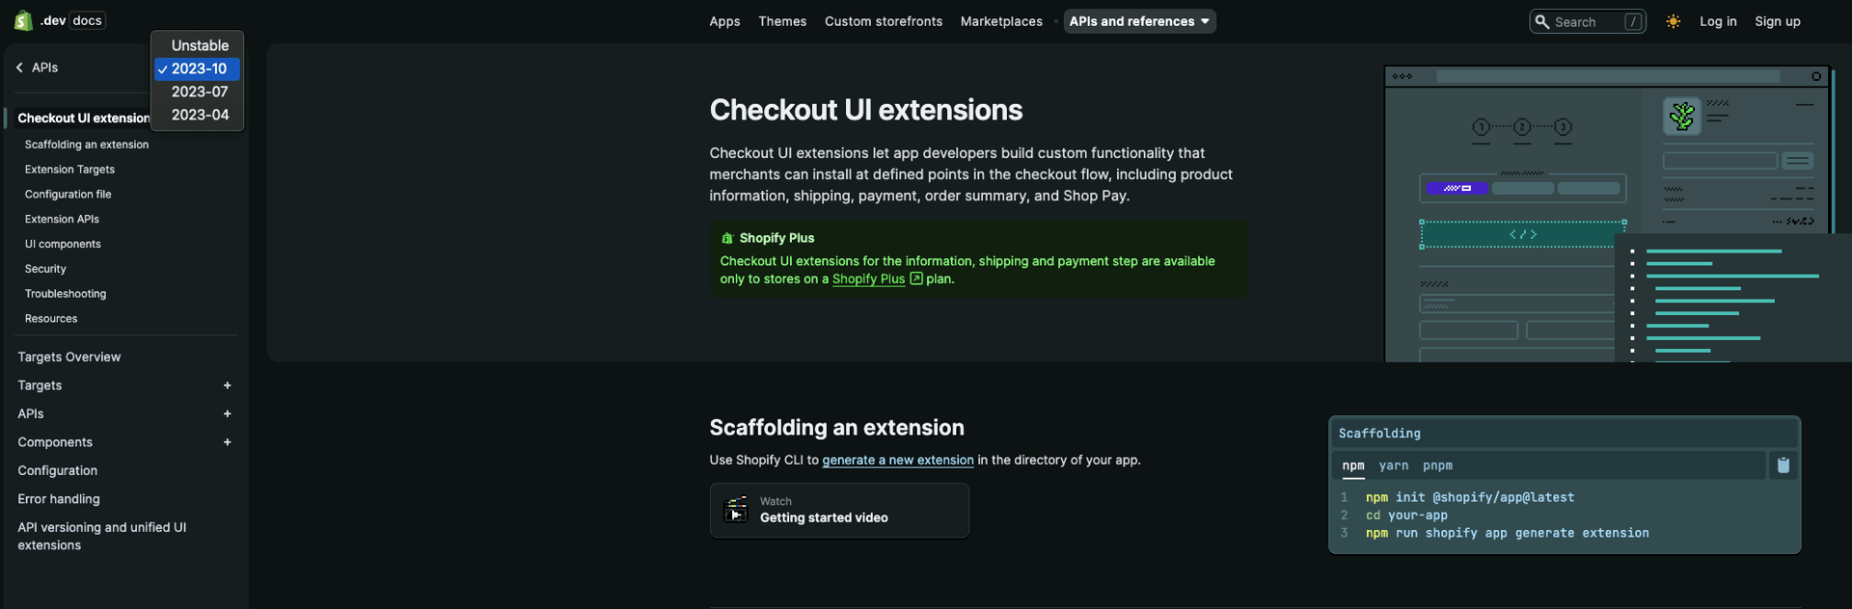Viewport: 1852px width, 609px height.
Task: Open Scaffolding an extension sidebar item
Action: pos(87,145)
